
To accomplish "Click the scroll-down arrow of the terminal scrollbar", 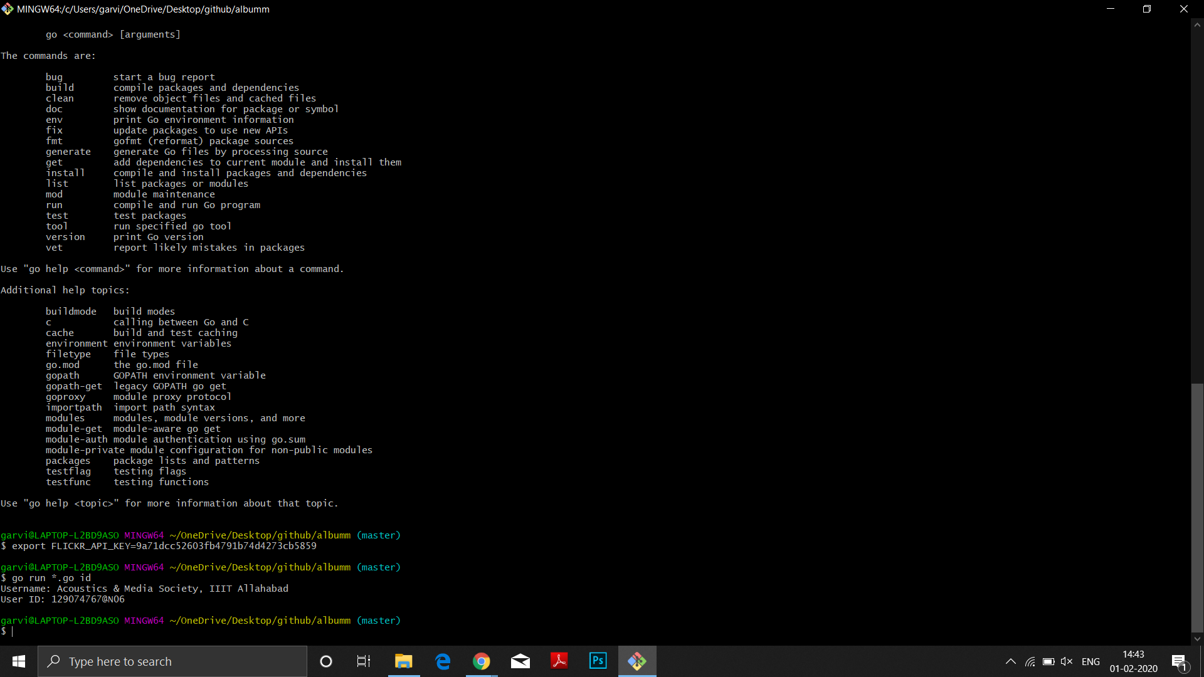I will point(1198,639).
